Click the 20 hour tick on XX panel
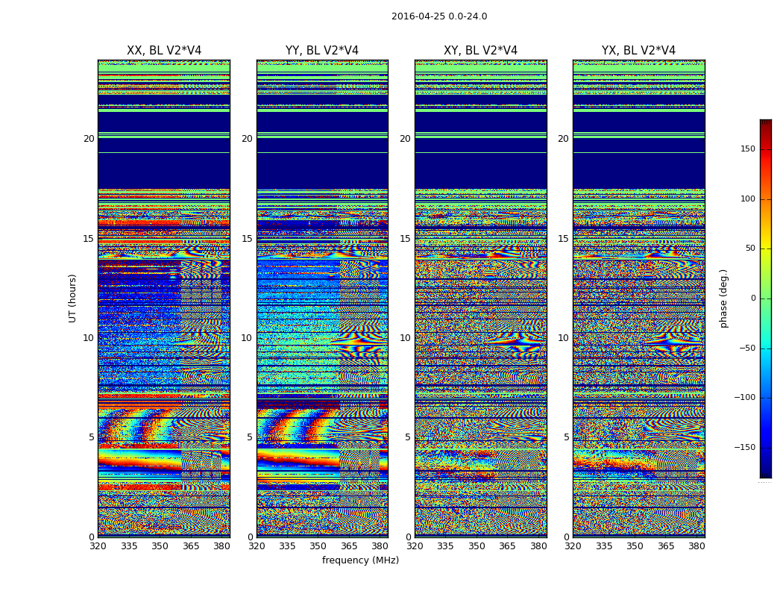This screenshot has height=597, width=783. tap(88, 139)
